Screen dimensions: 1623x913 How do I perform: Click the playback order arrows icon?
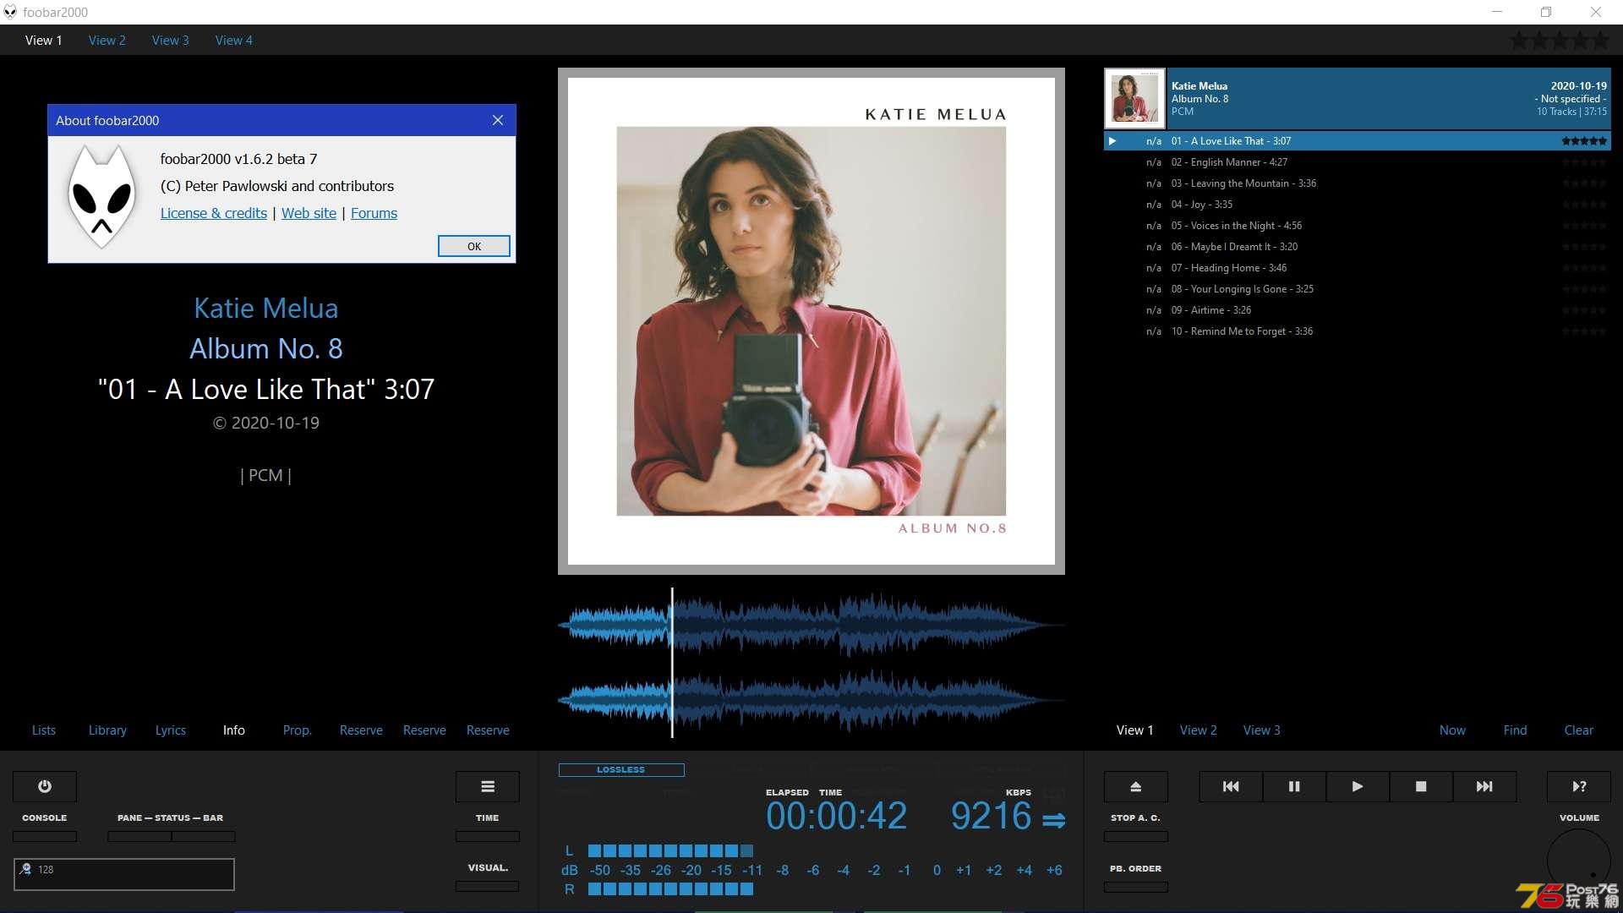point(1053,820)
